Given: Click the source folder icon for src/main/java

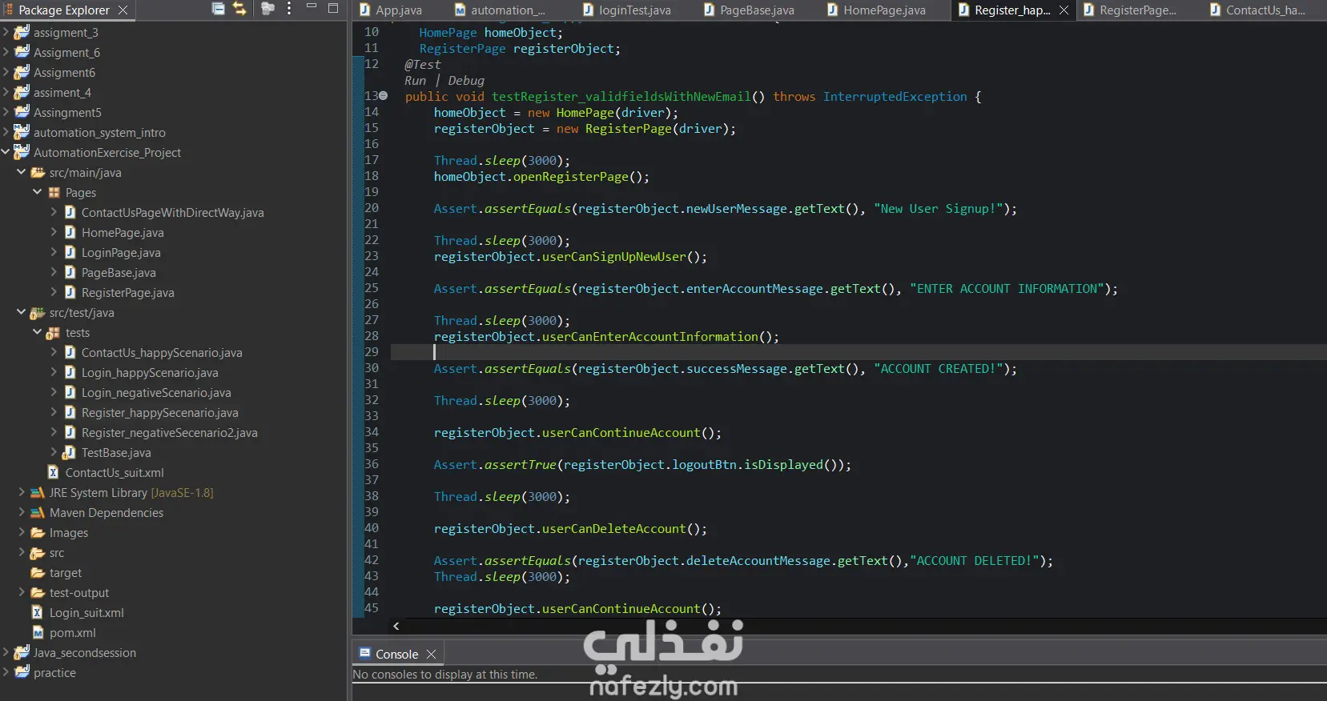Looking at the screenshot, I should [x=38, y=172].
